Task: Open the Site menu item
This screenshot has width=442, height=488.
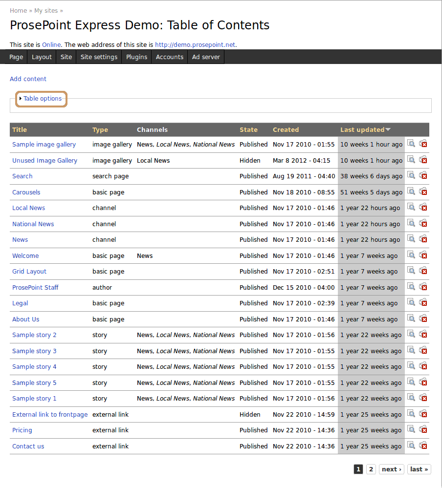Action: point(66,57)
